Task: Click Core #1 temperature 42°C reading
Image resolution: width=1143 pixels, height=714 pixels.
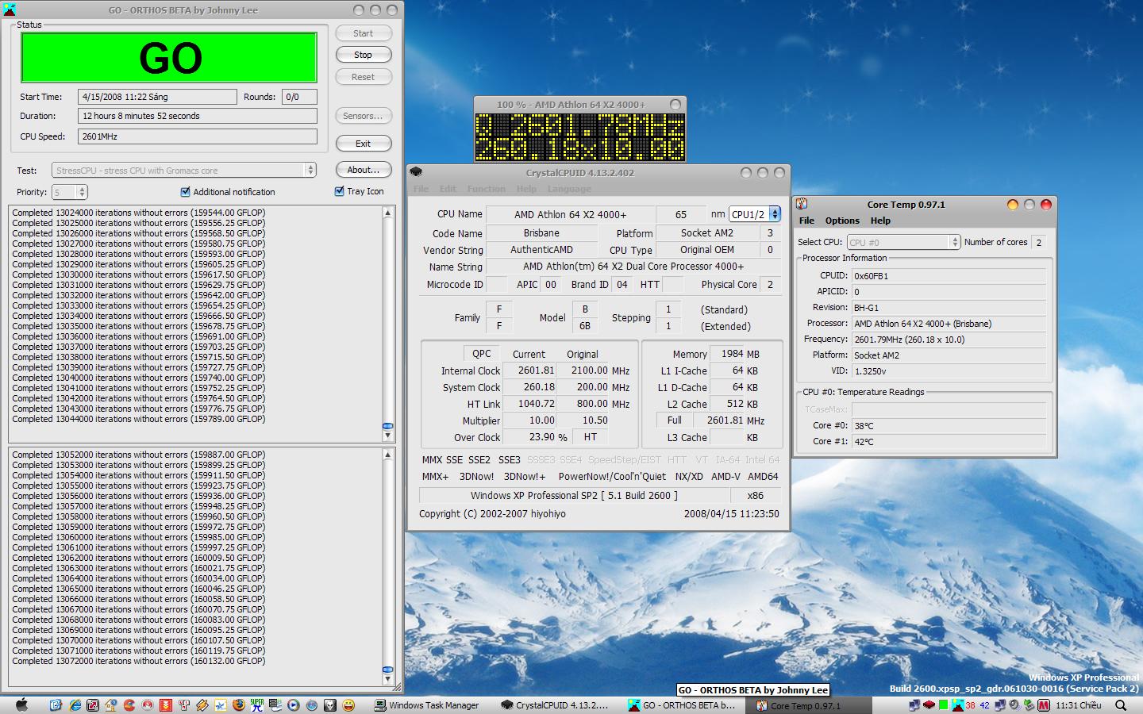Action: pyautogui.click(x=949, y=441)
